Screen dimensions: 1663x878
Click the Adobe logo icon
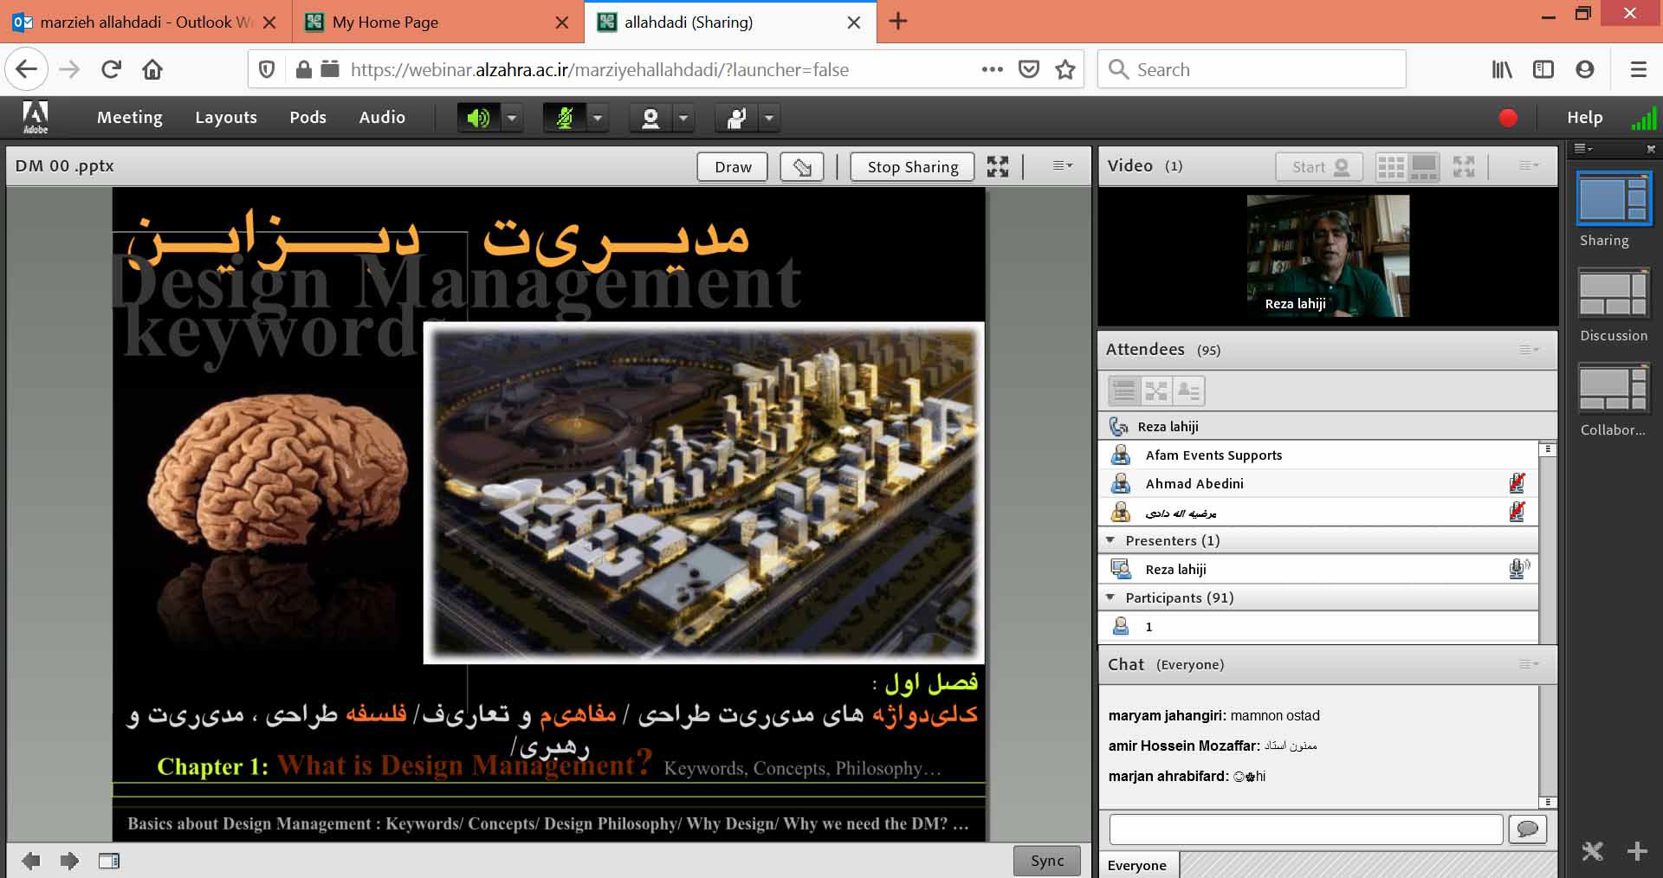[36, 118]
